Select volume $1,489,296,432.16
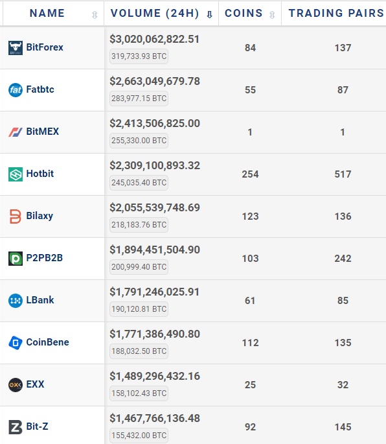Image resolution: width=386 pixels, height=444 pixels. (x=155, y=377)
